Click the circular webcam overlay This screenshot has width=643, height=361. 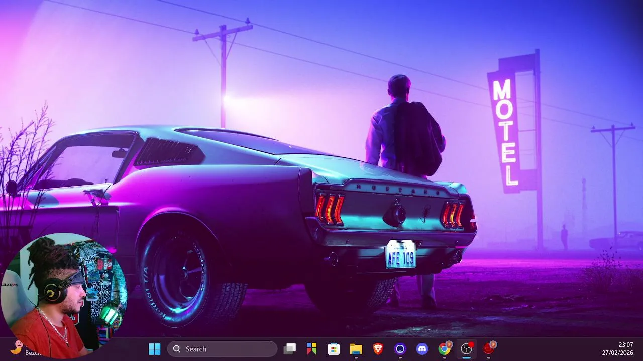pos(64,296)
